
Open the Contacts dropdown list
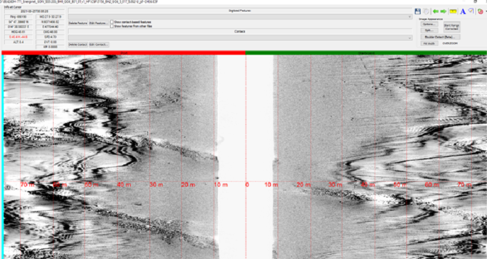tap(411, 38)
